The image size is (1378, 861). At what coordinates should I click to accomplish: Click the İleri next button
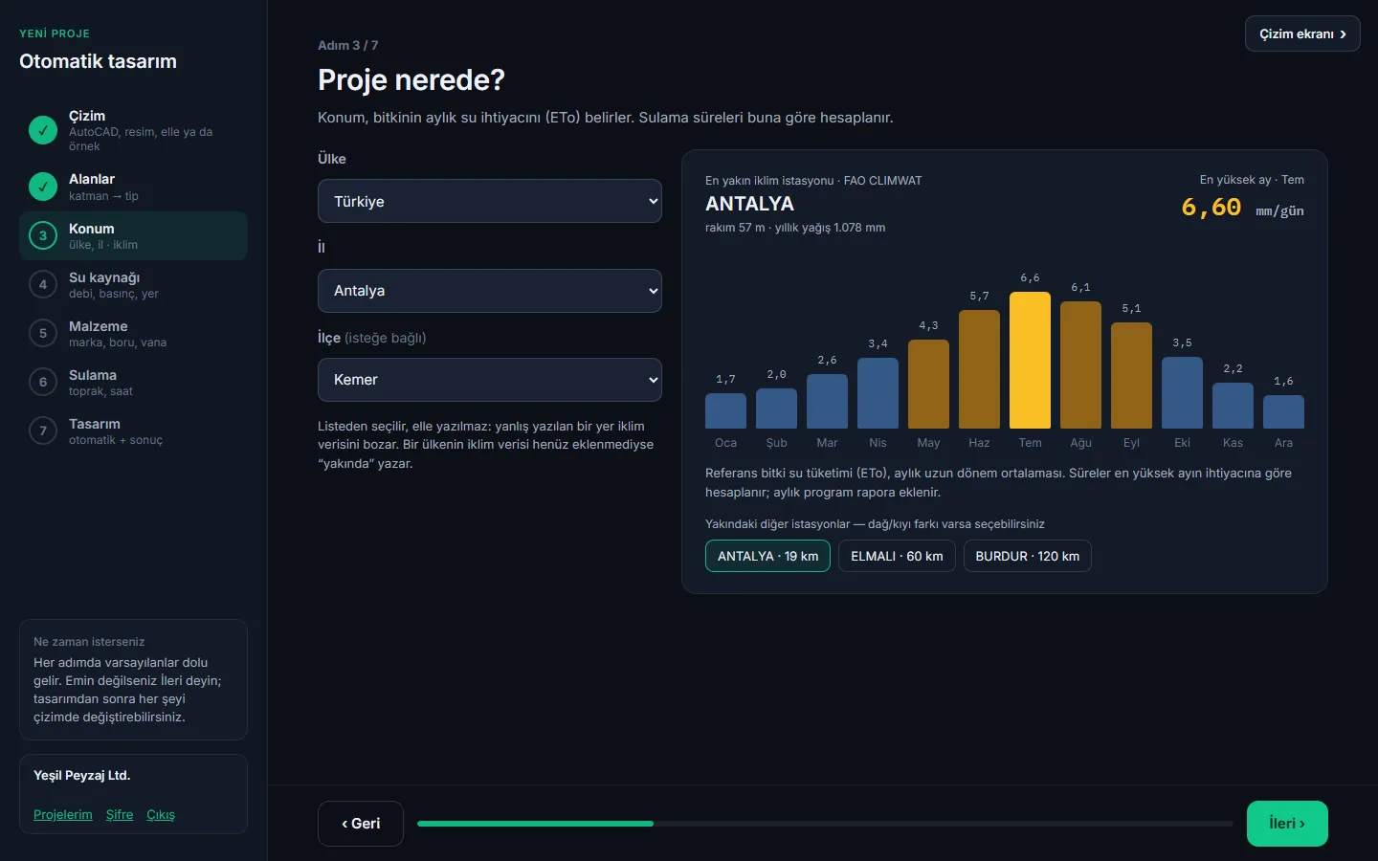(1287, 824)
